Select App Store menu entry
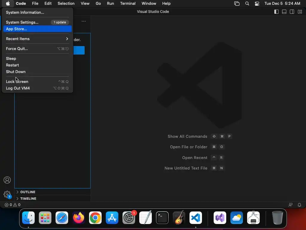Image resolution: width=306 pixels, height=230 pixels. click(37, 29)
